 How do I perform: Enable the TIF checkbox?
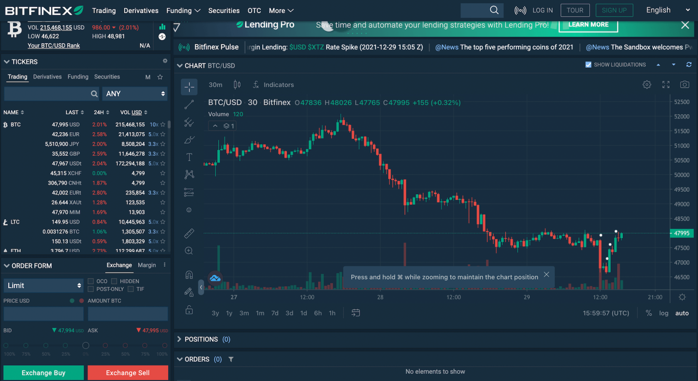130,289
